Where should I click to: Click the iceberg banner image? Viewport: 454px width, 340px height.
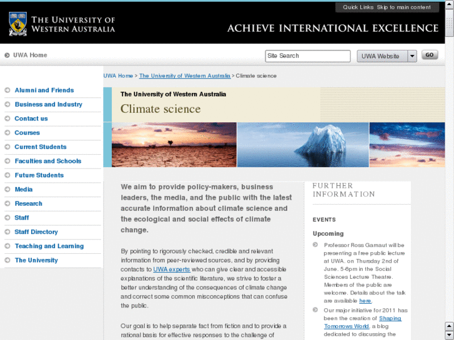point(303,145)
